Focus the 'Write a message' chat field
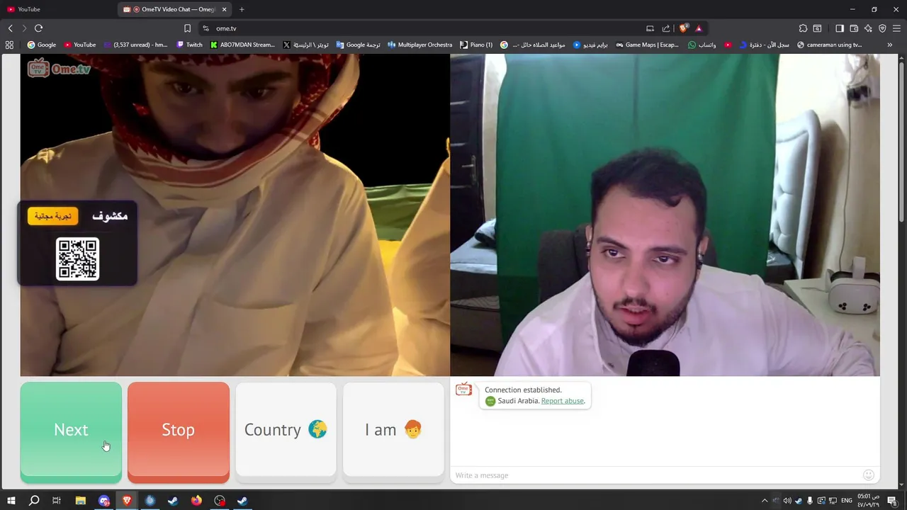Image resolution: width=907 pixels, height=510 pixels. tap(655, 475)
